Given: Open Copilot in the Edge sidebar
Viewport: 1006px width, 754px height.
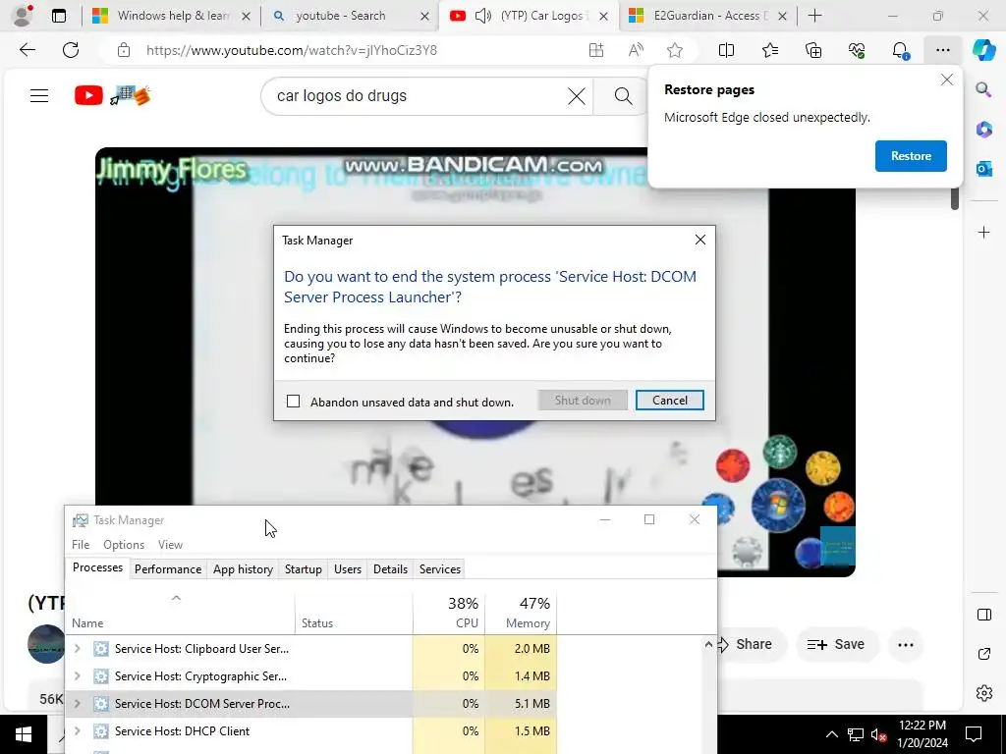Looking at the screenshot, I should (983, 50).
